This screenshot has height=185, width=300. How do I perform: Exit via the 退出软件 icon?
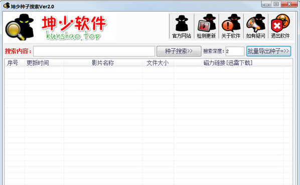tap(280, 26)
